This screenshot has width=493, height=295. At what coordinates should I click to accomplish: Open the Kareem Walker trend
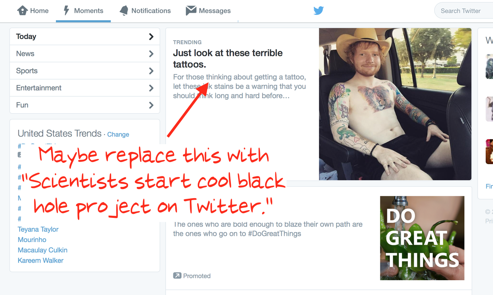(x=41, y=260)
